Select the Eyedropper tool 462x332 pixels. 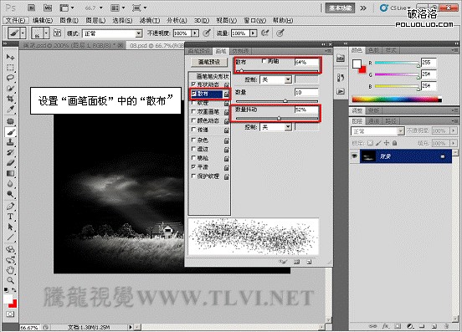coord(10,110)
